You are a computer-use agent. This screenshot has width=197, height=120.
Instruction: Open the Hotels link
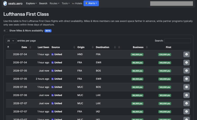[77, 3]
